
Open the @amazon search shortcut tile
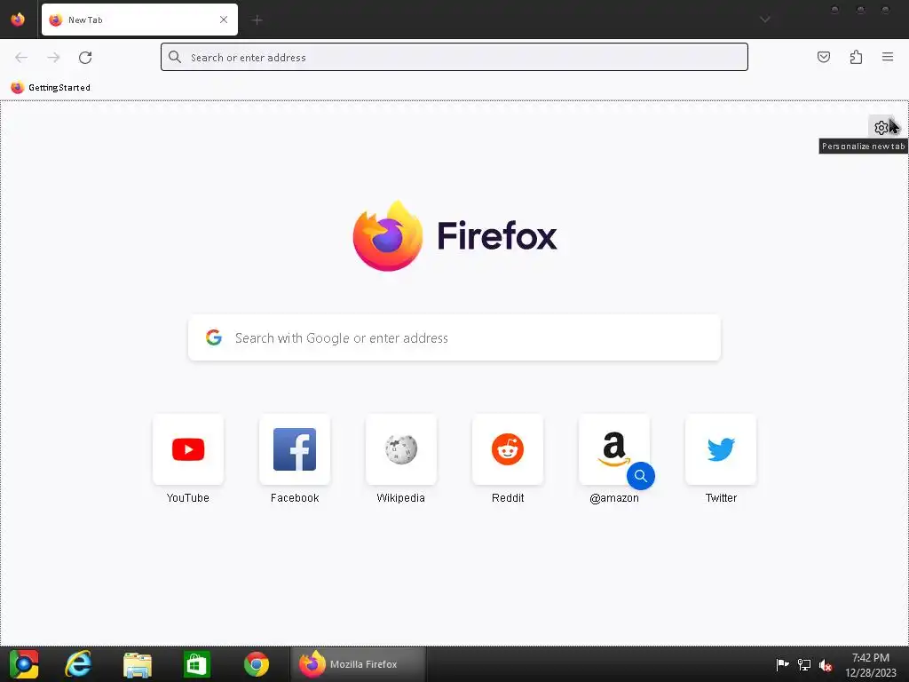[x=614, y=449]
